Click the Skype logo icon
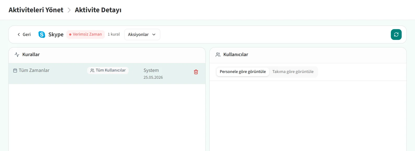Viewport: 415px width, 151px height. pyautogui.click(x=42, y=34)
